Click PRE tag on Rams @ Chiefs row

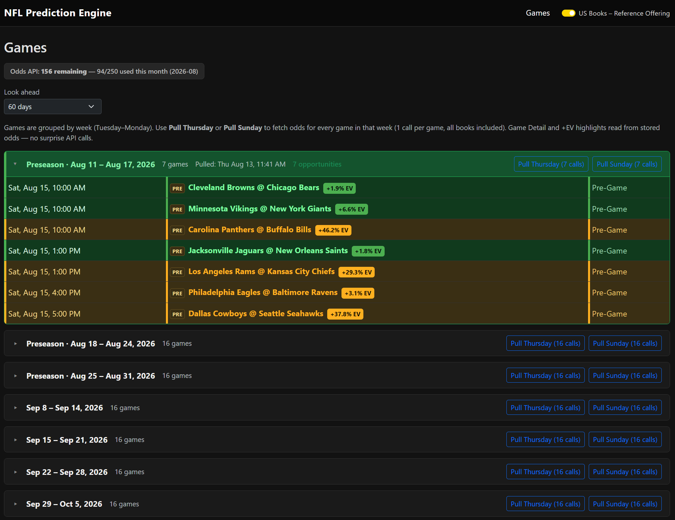(x=177, y=272)
